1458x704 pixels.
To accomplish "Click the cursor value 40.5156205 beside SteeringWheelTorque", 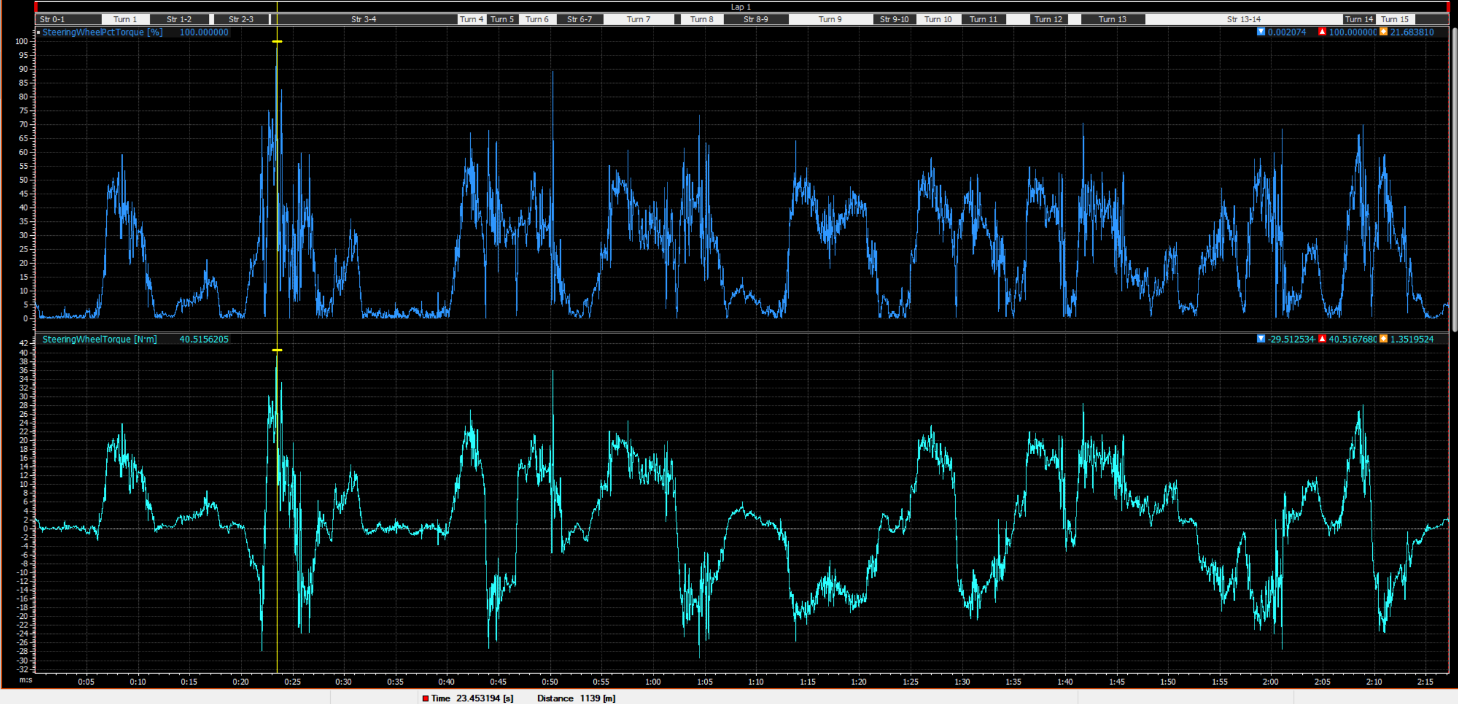I will [204, 339].
